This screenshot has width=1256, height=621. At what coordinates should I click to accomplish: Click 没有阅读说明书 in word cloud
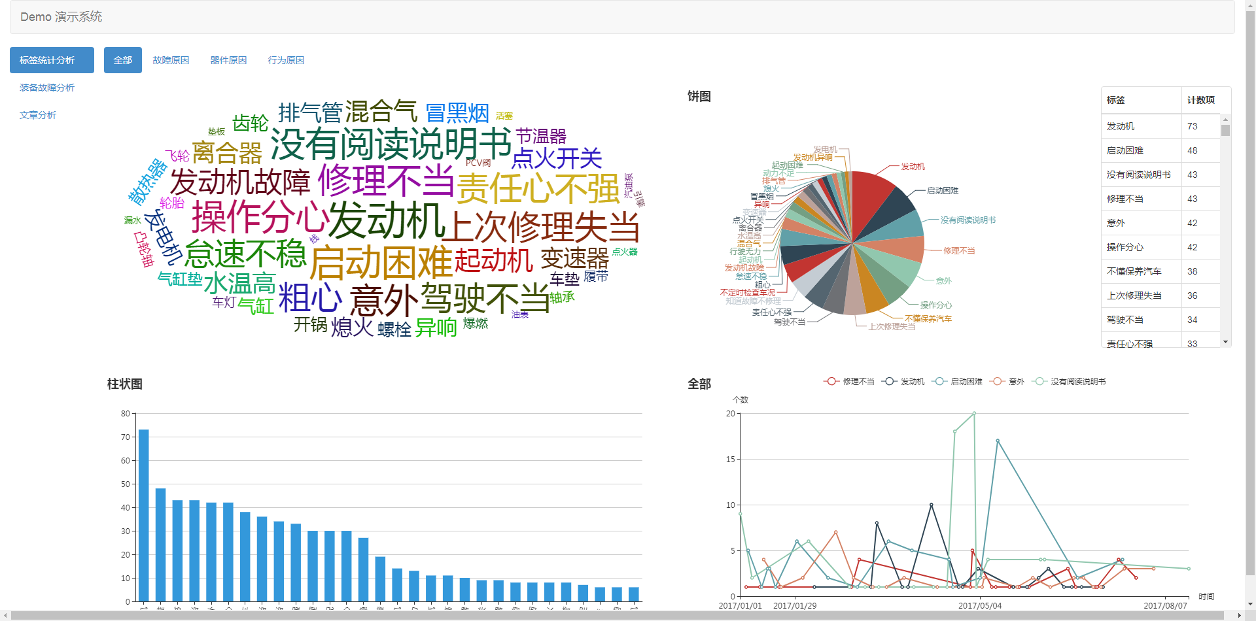pos(391,144)
